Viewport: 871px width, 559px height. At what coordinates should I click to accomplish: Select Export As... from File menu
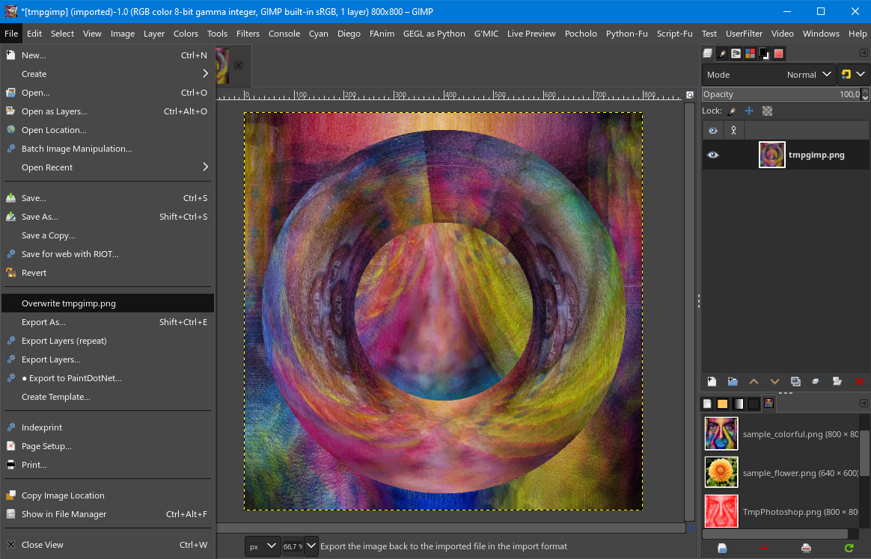pos(108,321)
